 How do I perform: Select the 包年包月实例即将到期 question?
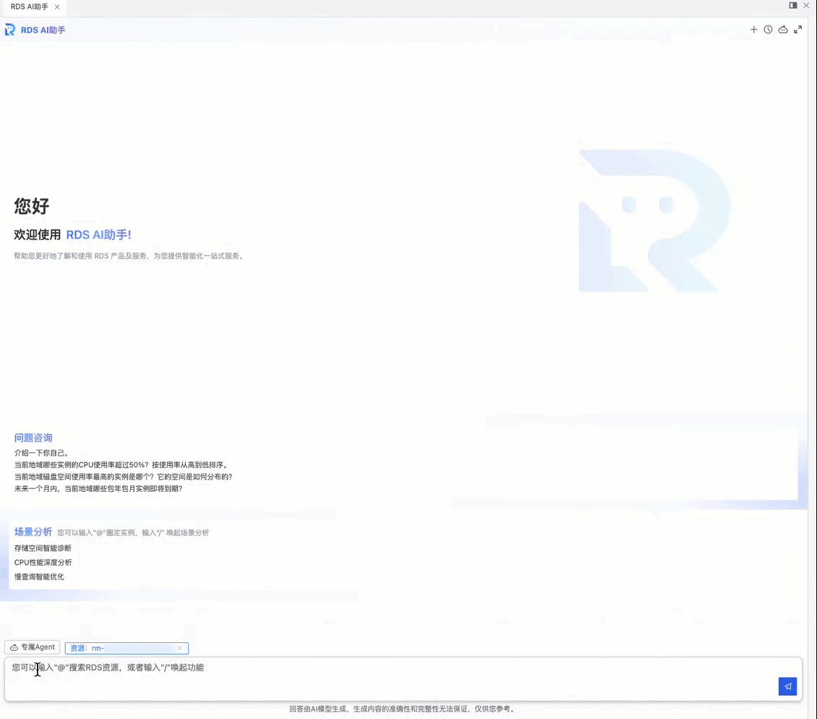(98, 488)
